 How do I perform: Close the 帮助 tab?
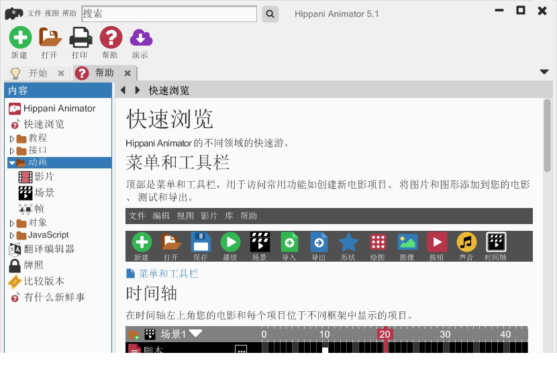128,73
